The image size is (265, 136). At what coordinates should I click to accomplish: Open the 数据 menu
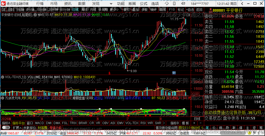[x=82, y=4]
